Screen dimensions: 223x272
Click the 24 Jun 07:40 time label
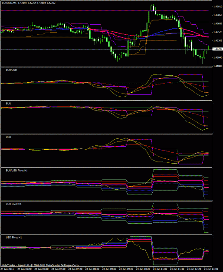coord(75,269)
